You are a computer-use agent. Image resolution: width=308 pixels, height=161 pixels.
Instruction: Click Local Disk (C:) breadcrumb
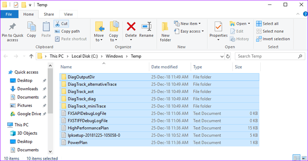(85, 57)
